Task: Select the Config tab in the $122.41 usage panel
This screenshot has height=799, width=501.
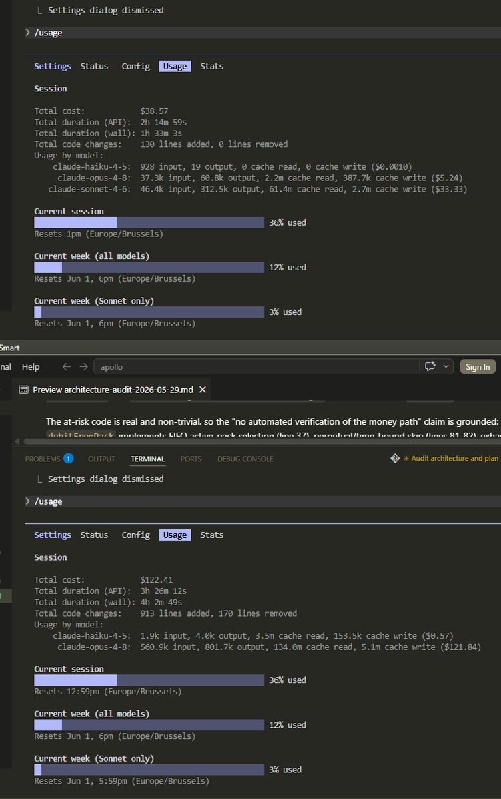Action: point(135,535)
